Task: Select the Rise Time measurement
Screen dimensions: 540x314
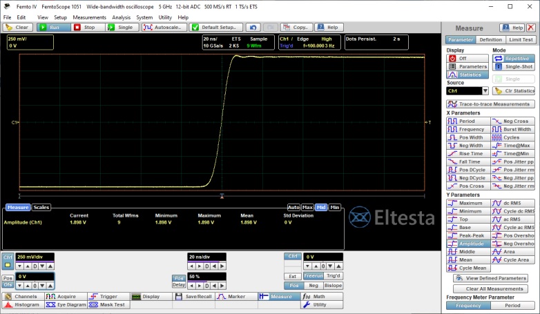Action: coord(466,153)
